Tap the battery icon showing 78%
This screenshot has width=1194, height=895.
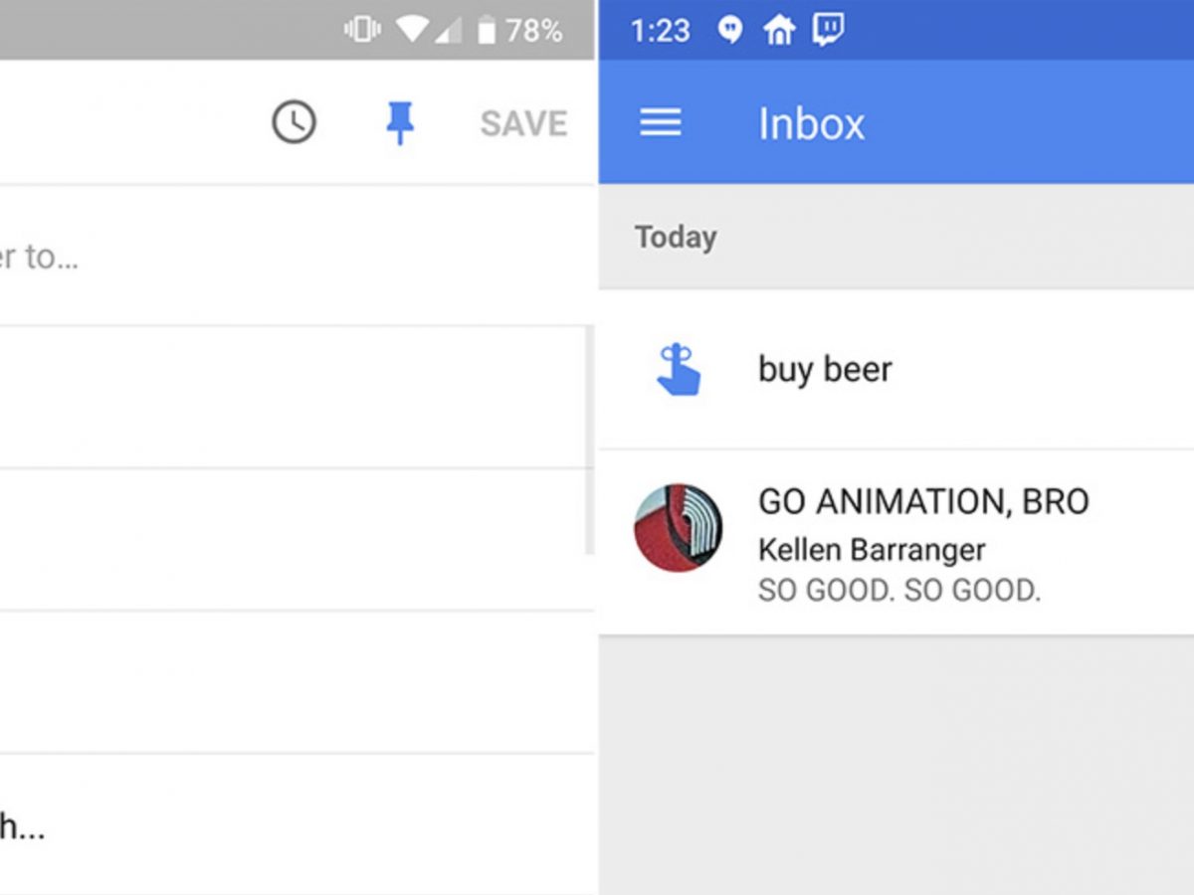tap(486, 31)
